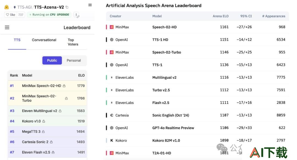
Task: Click the ELO header in TTS-Arena leaderboard
Action: point(81,75)
